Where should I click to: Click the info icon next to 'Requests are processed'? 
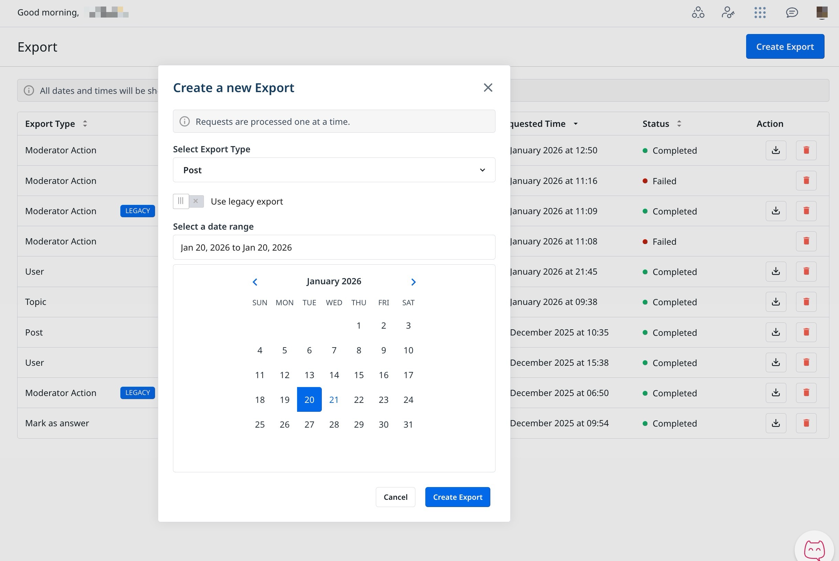click(185, 121)
